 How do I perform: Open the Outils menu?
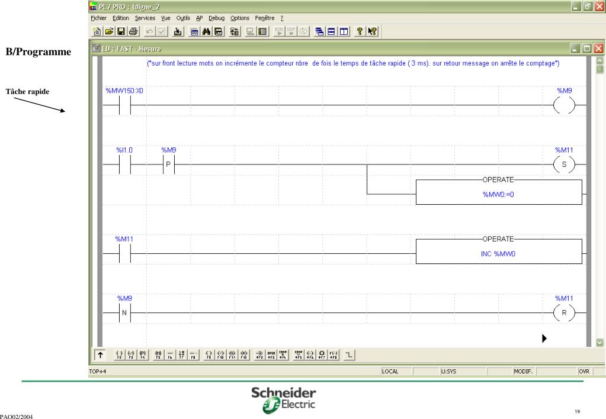[183, 18]
